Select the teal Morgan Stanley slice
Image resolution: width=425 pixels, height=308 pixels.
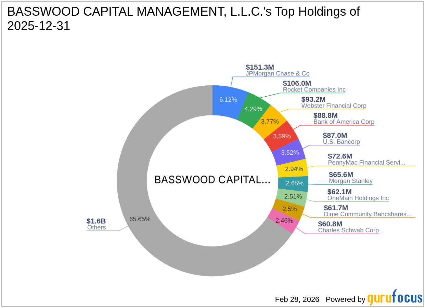click(x=295, y=183)
